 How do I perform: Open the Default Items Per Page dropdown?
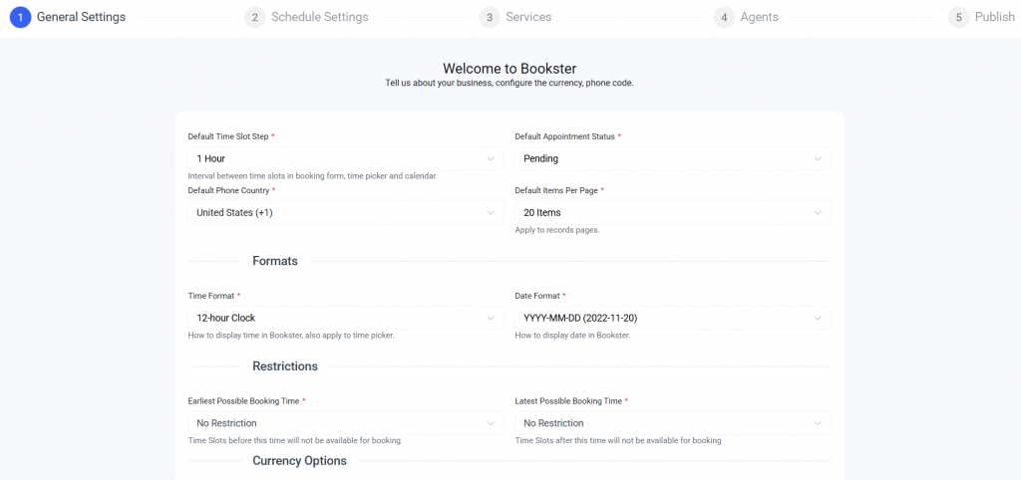673,213
